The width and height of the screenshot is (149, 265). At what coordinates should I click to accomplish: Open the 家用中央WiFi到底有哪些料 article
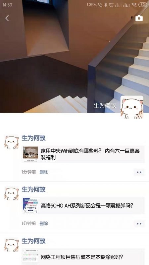click(x=83, y=154)
